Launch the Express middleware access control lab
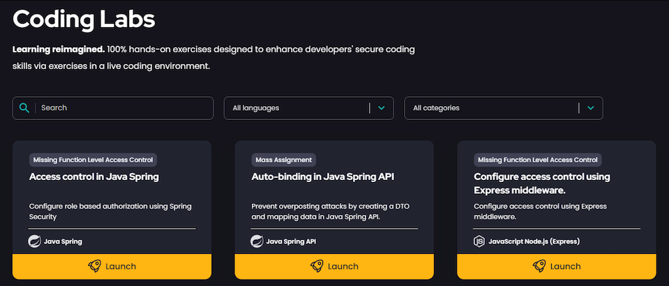 coord(556,266)
